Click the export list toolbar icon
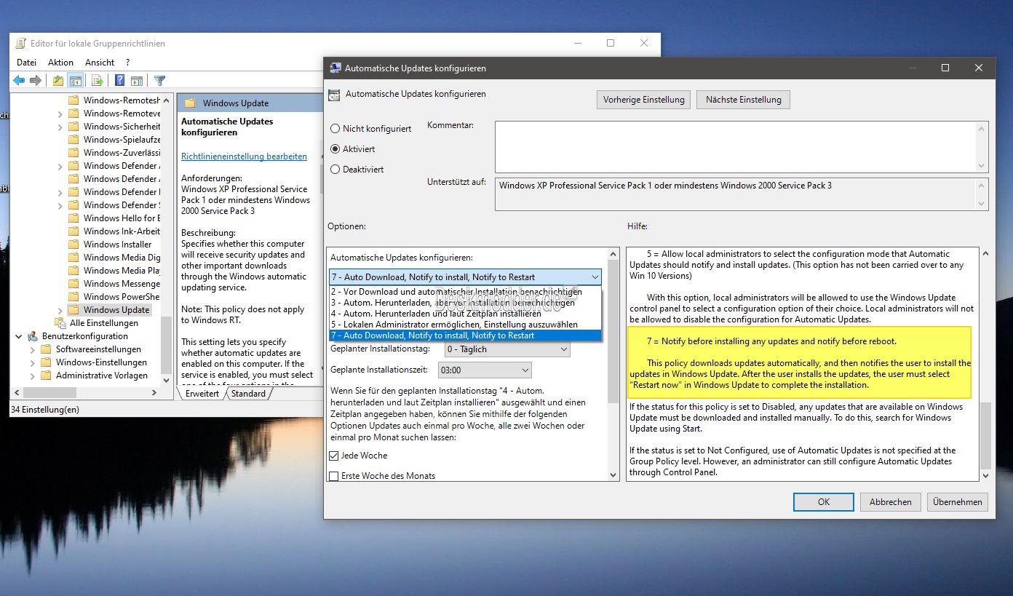The width and height of the screenshot is (1013, 596). point(97,81)
